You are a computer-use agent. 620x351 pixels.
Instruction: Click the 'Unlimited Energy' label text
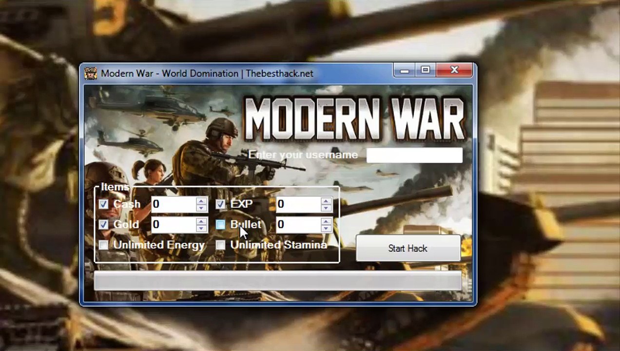[159, 245]
